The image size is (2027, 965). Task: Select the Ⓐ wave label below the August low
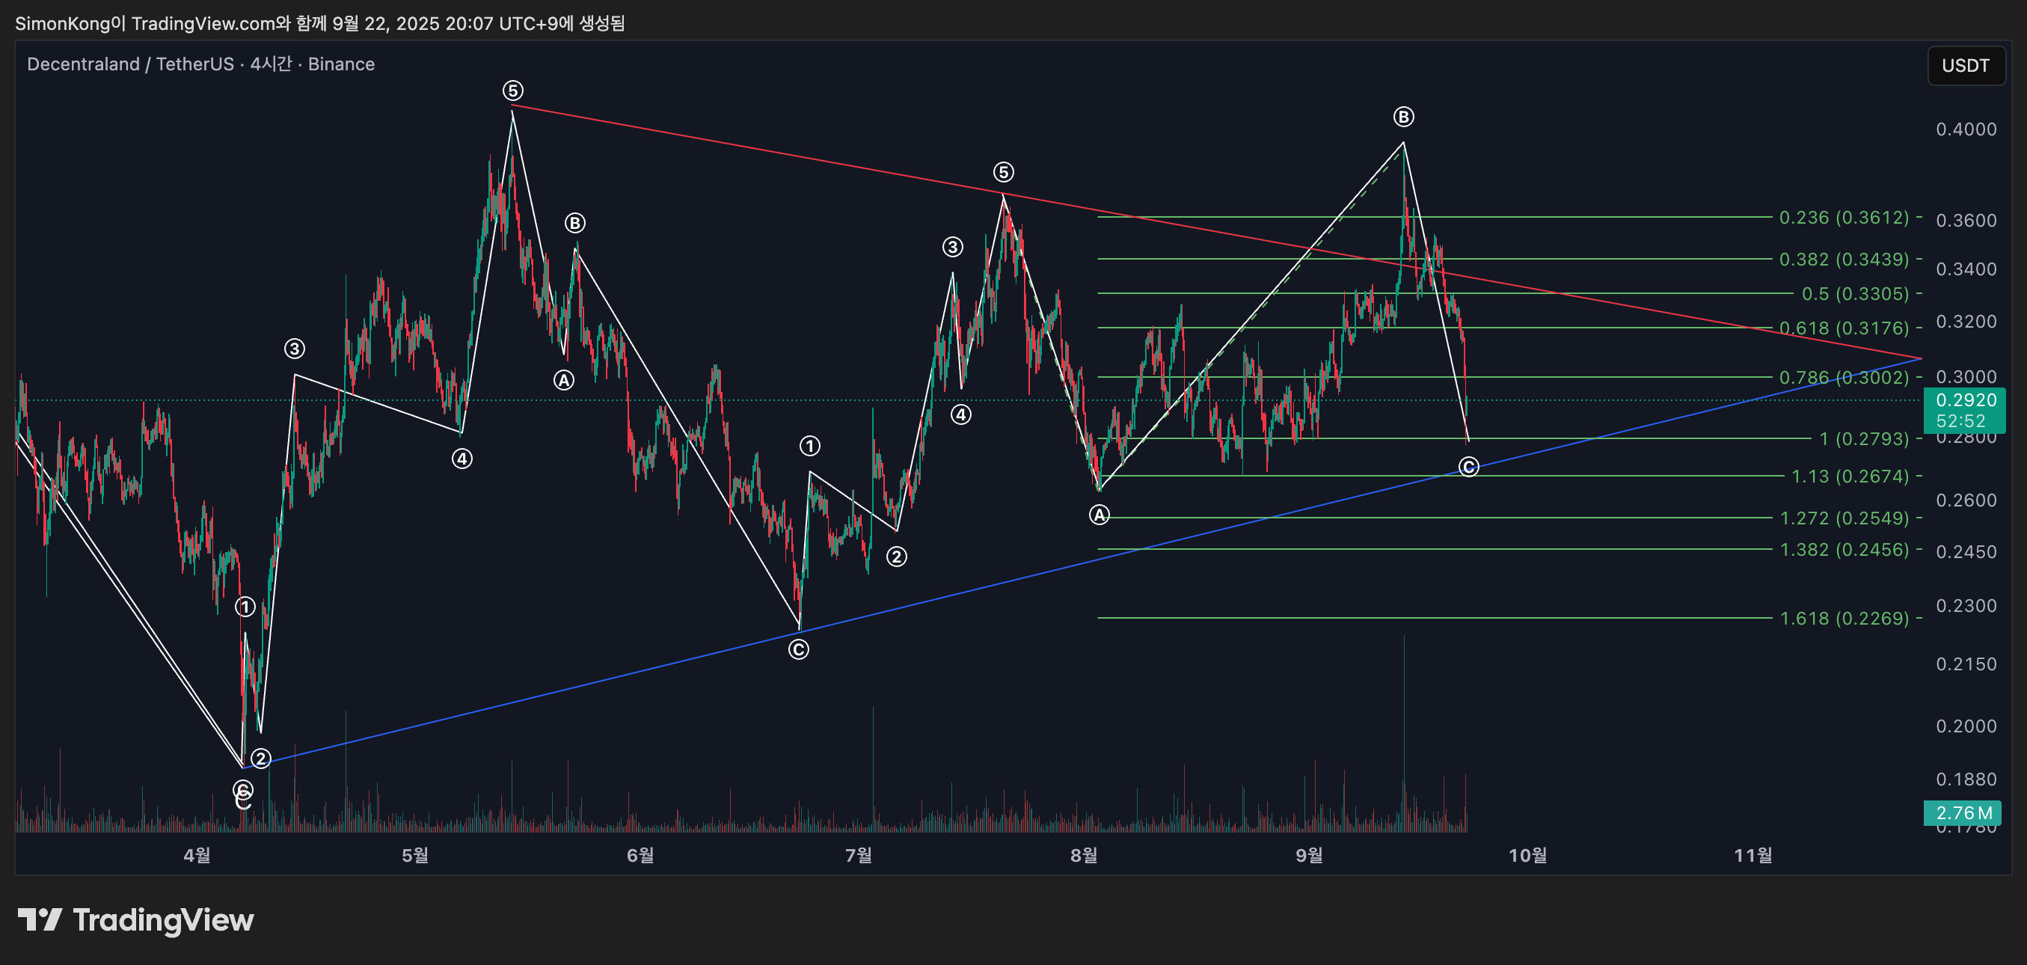coord(1099,515)
